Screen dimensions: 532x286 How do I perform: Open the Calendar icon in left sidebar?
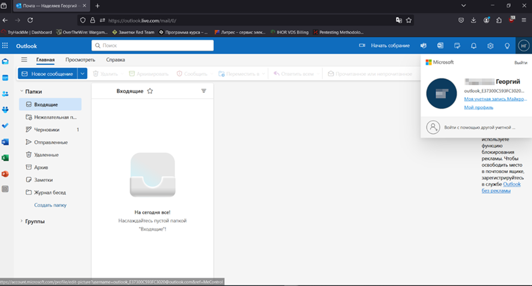[5, 78]
